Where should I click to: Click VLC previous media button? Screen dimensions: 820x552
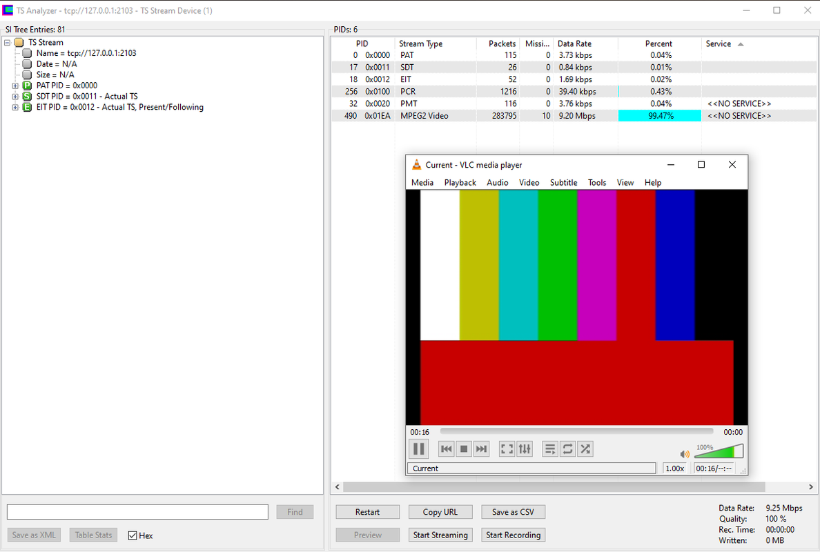[x=446, y=448]
